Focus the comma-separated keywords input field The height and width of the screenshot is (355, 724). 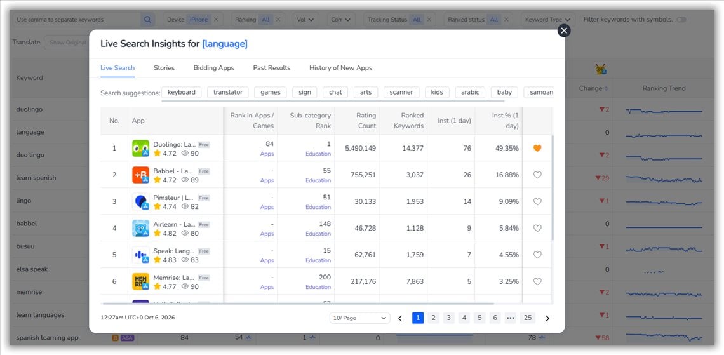(x=77, y=20)
